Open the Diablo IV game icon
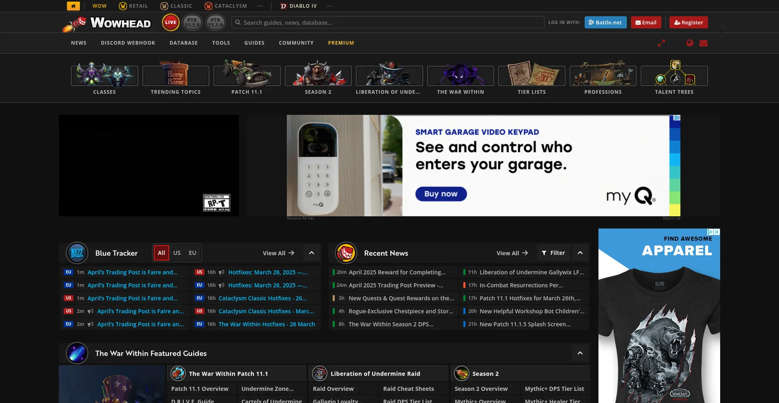Image resolution: width=779 pixels, height=403 pixels. click(284, 6)
